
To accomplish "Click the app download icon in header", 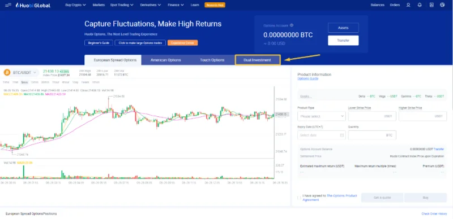I will [431, 5].
